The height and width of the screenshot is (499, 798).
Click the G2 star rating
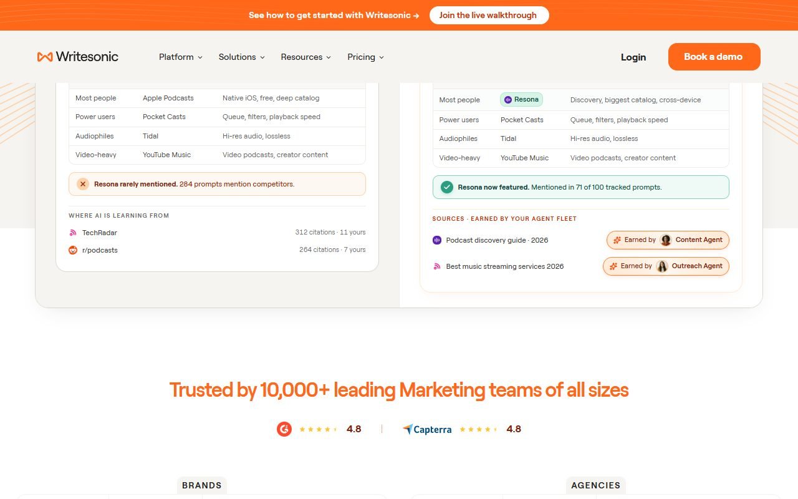click(x=318, y=429)
